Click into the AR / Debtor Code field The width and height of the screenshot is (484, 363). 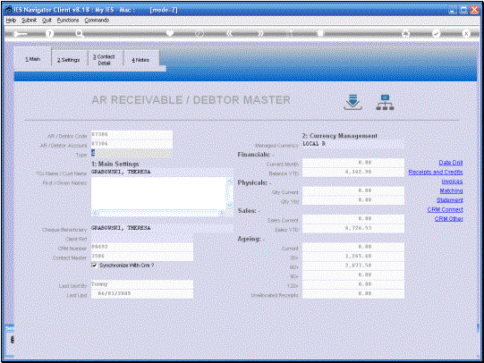tap(132, 134)
